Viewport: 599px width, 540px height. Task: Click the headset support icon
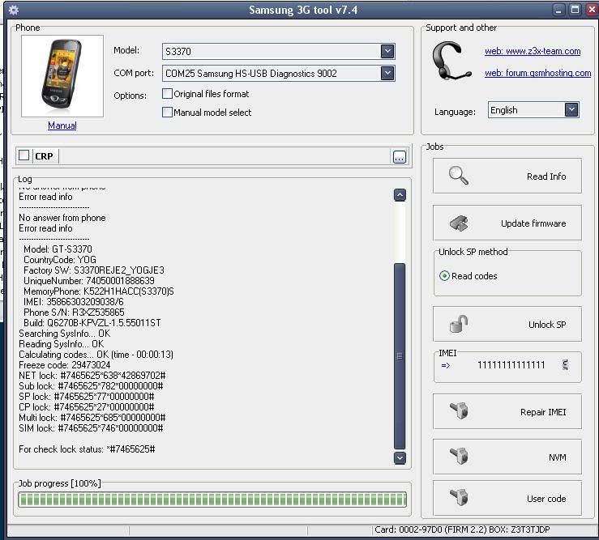451,61
